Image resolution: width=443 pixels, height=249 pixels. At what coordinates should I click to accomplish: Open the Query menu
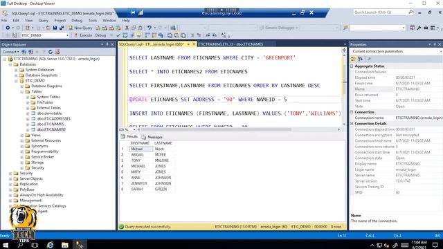point(43,20)
